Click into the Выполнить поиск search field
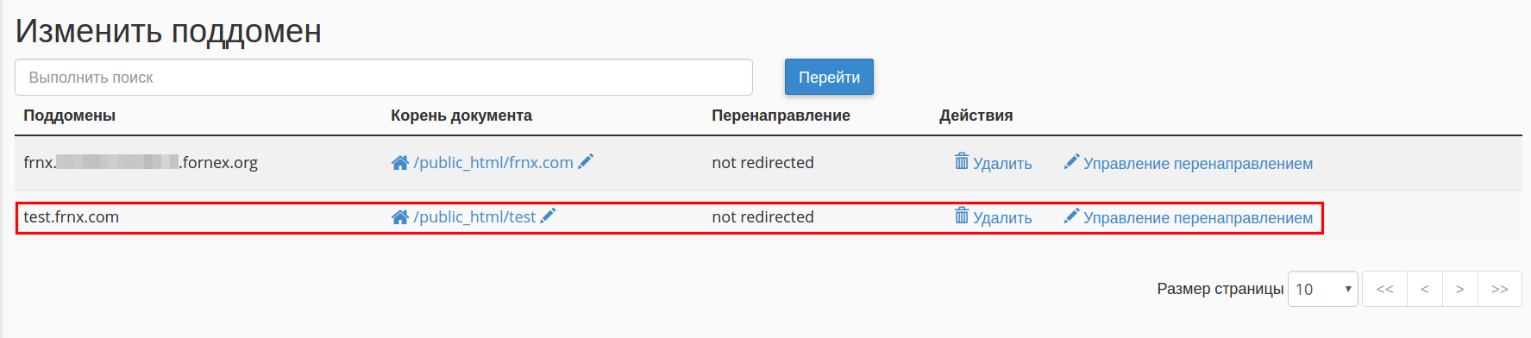Viewport: 1531px width, 338px height. pos(384,77)
